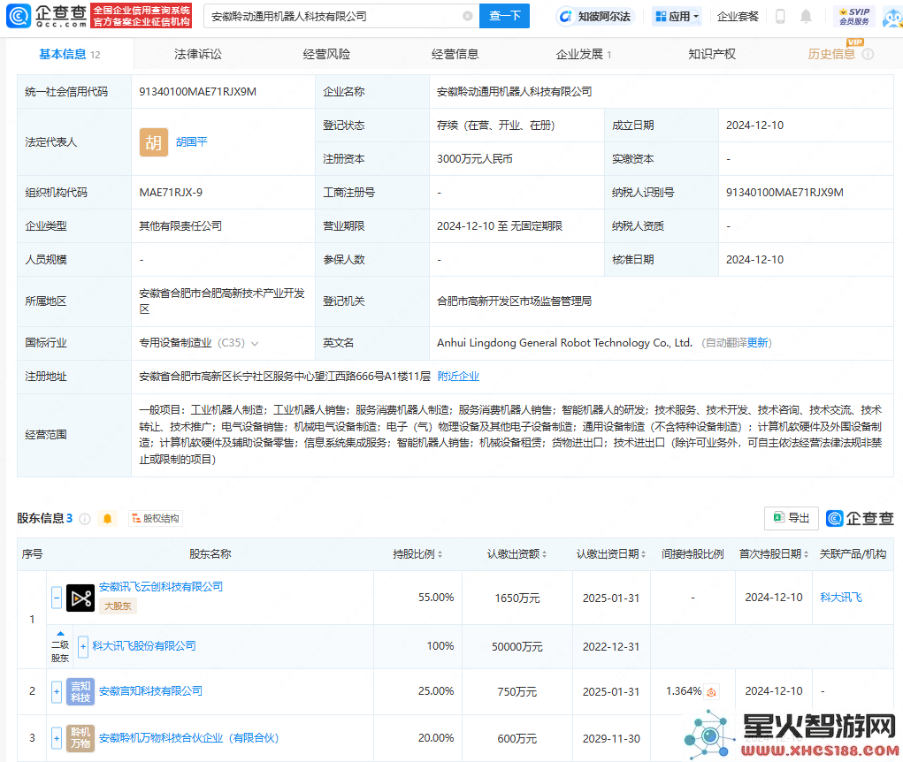Open 胡国平 profile link
This screenshot has height=762, width=903.
(x=191, y=141)
